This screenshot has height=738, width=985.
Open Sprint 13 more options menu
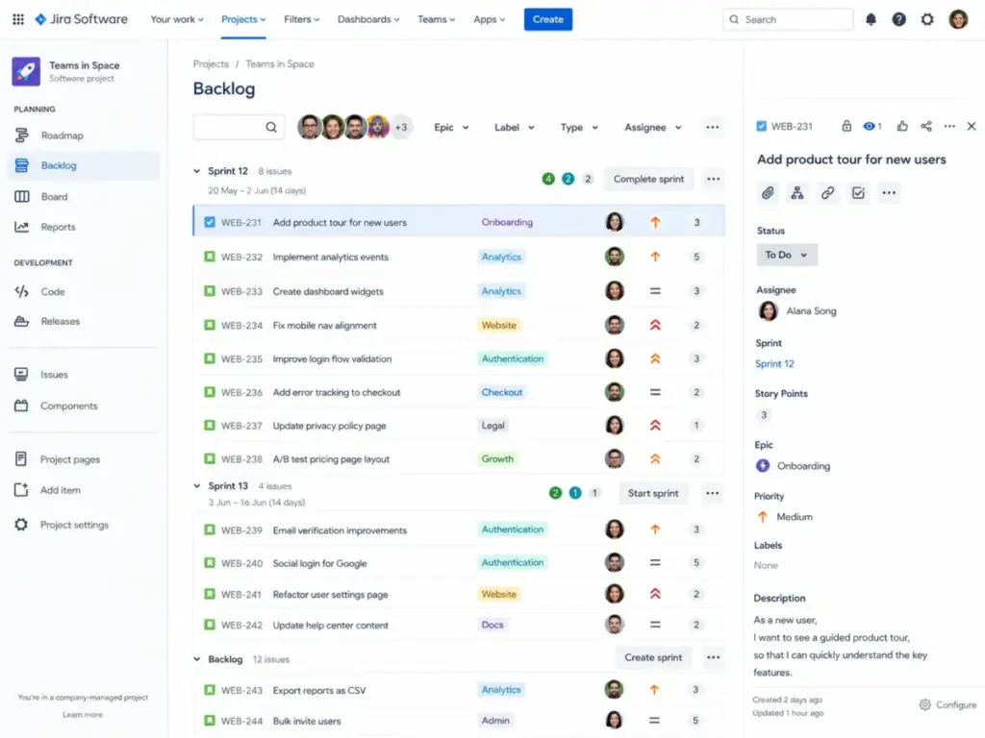click(712, 493)
